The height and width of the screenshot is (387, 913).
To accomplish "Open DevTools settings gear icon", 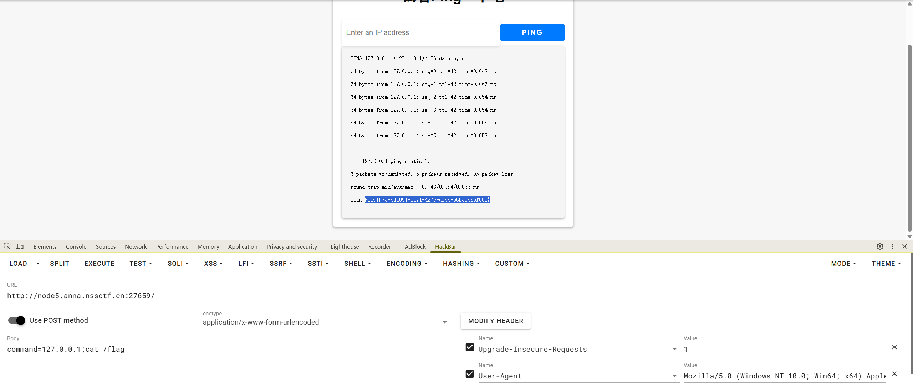I will (x=880, y=246).
